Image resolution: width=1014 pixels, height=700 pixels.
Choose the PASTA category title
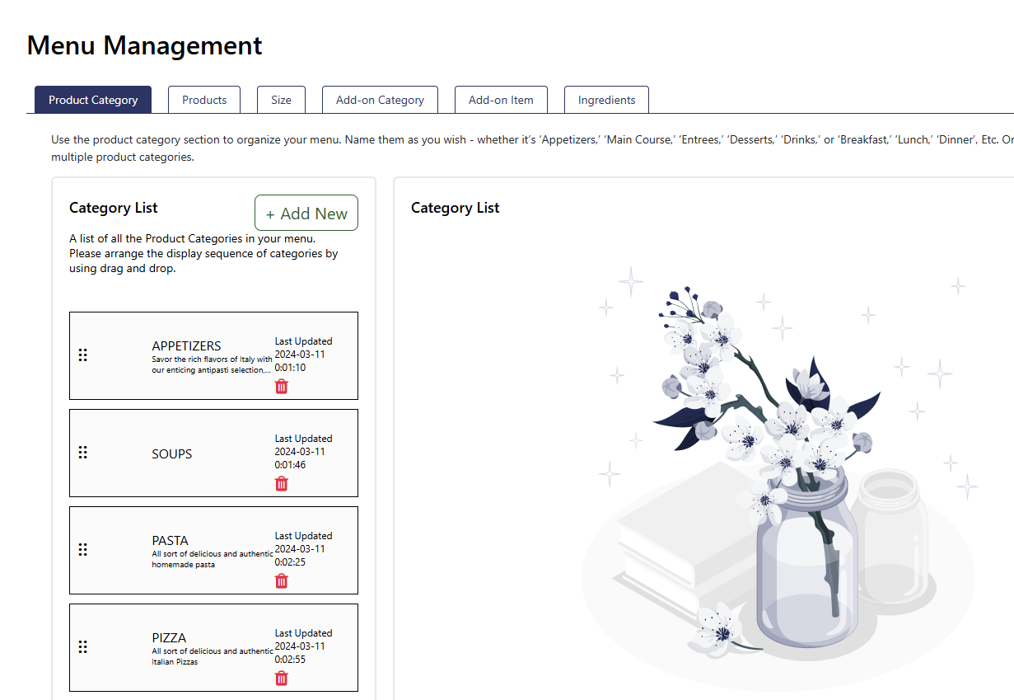(x=170, y=540)
